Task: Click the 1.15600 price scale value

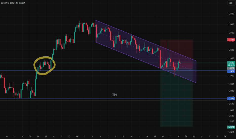Action: tap(231, 76)
